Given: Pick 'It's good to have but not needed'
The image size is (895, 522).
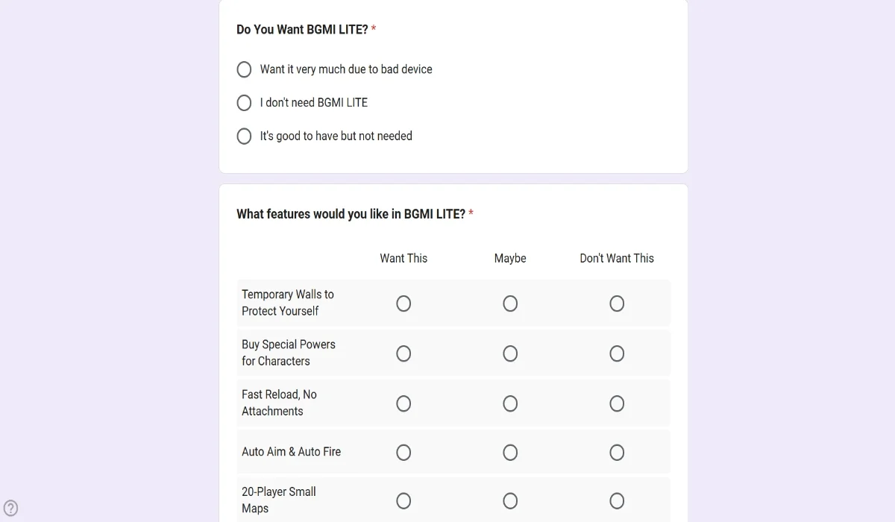Looking at the screenshot, I should 244,136.
